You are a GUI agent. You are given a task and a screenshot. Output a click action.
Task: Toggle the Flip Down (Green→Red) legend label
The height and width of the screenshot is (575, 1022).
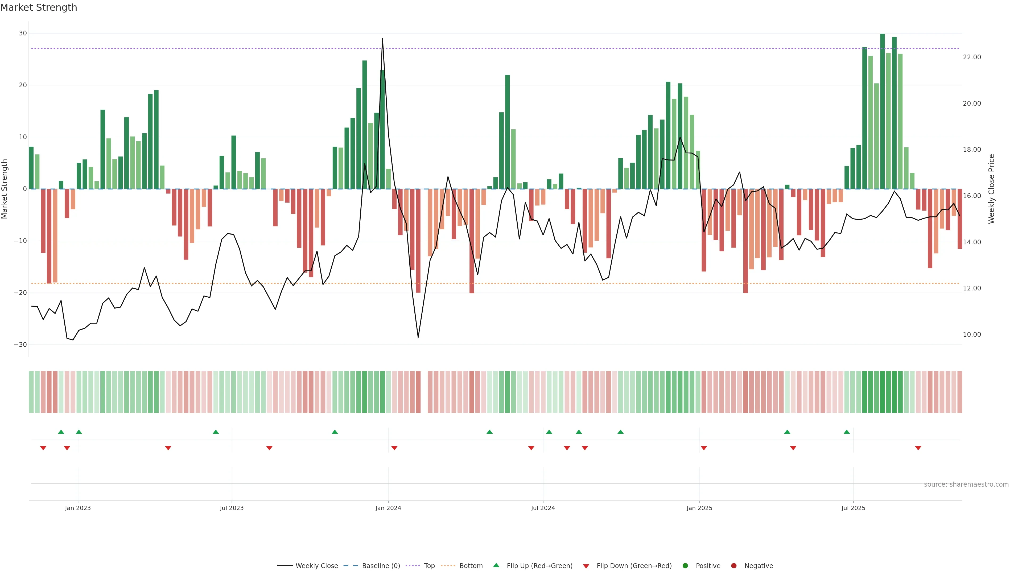point(634,566)
